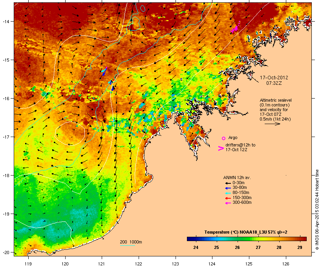This screenshot has width=322, height=267.
Task: Click the blue 30-80m legend arrow
Action: [228, 188]
